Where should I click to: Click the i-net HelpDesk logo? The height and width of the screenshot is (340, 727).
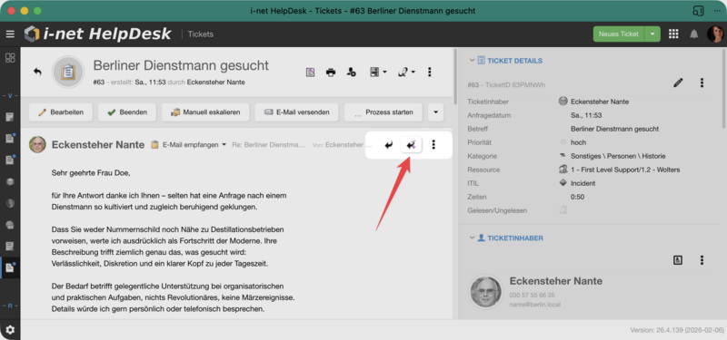click(x=98, y=34)
